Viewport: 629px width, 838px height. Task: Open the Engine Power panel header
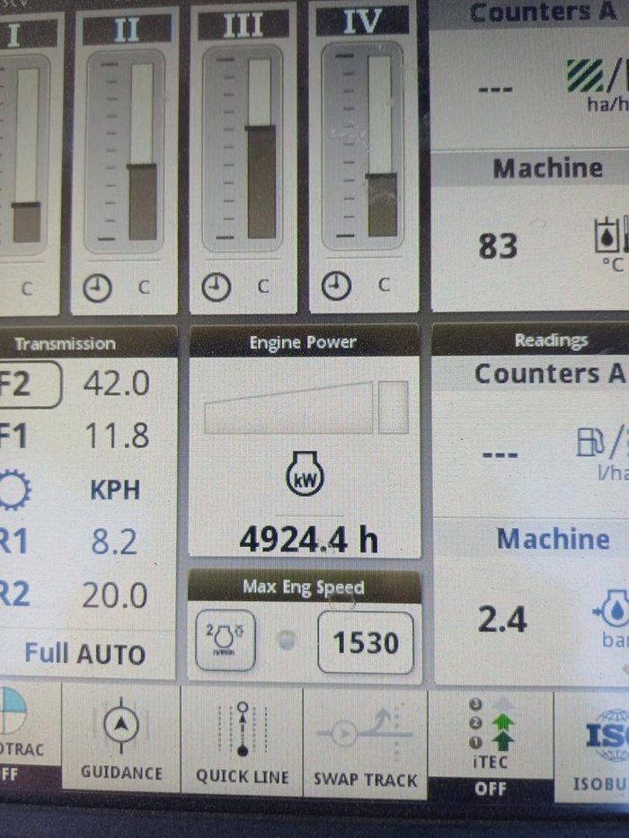click(x=303, y=342)
